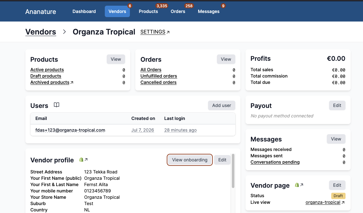The height and width of the screenshot is (213, 363).
Task: Switch to the Messages tab
Action: pyautogui.click(x=209, y=11)
